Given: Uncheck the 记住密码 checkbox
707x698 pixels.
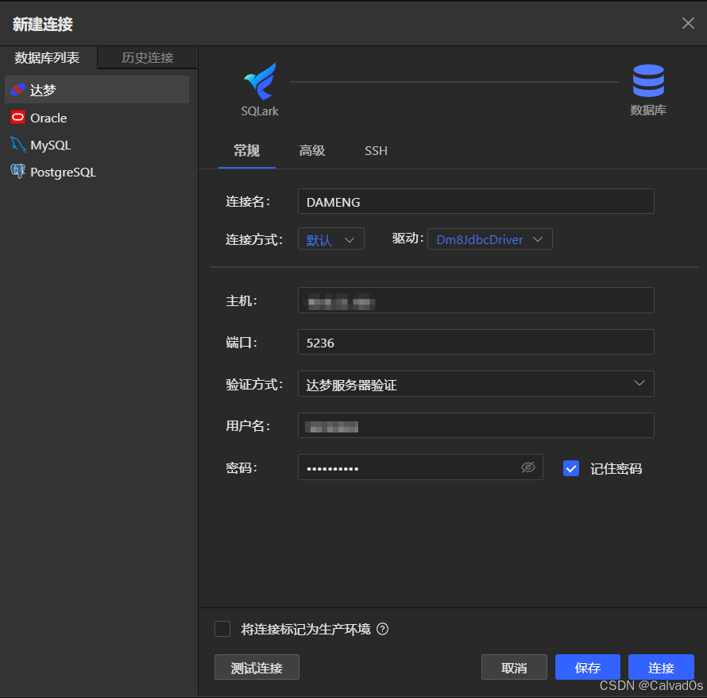Looking at the screenshot, I should (571, 468).
